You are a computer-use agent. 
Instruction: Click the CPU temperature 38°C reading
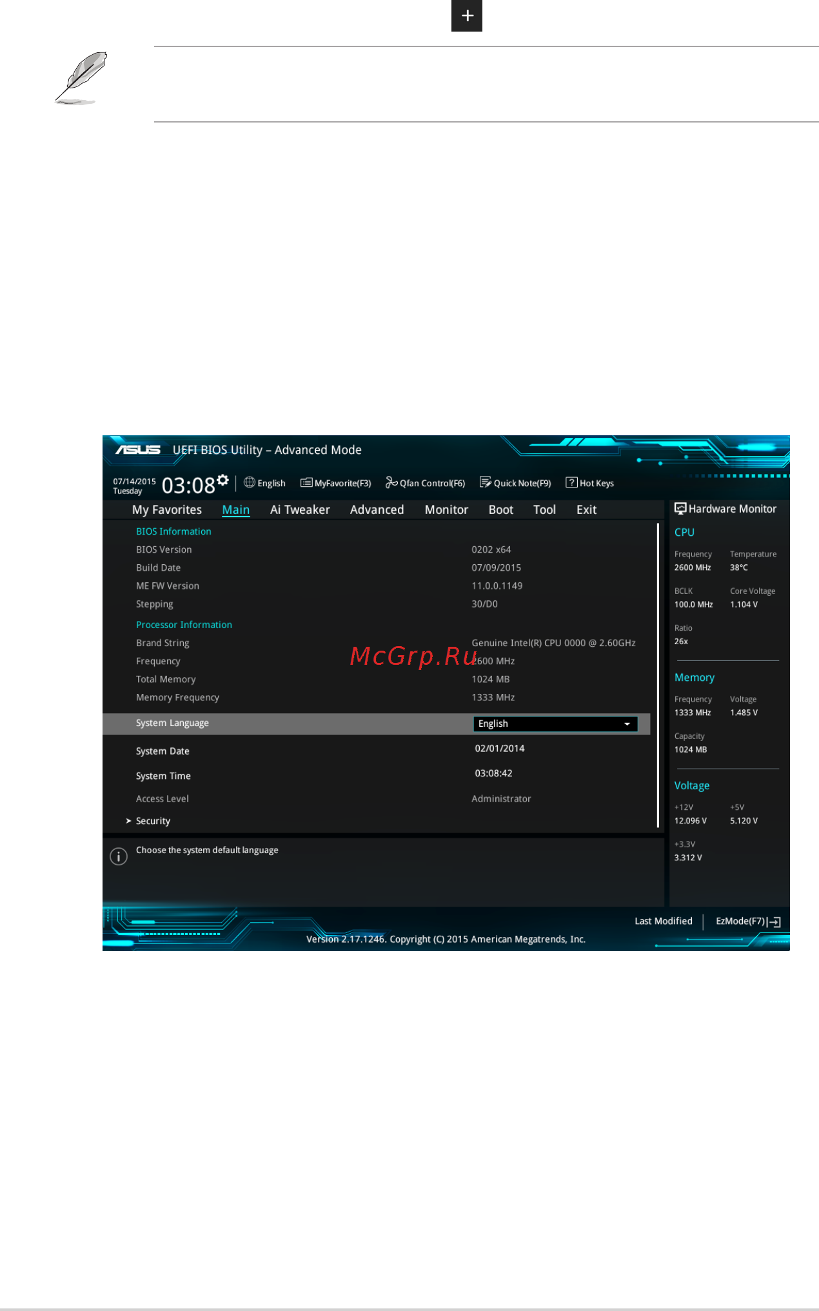tap(739, 567)
